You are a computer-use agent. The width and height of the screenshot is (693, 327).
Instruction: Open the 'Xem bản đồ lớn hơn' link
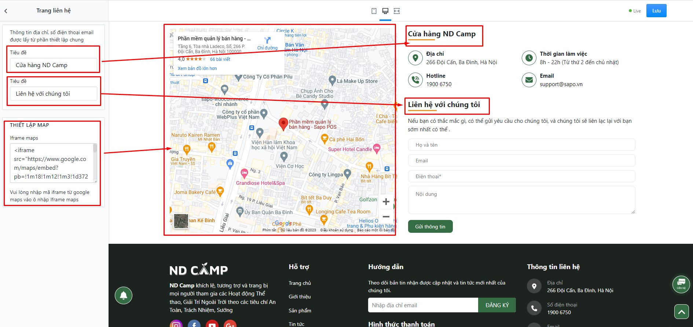click(x=197, y=69)
